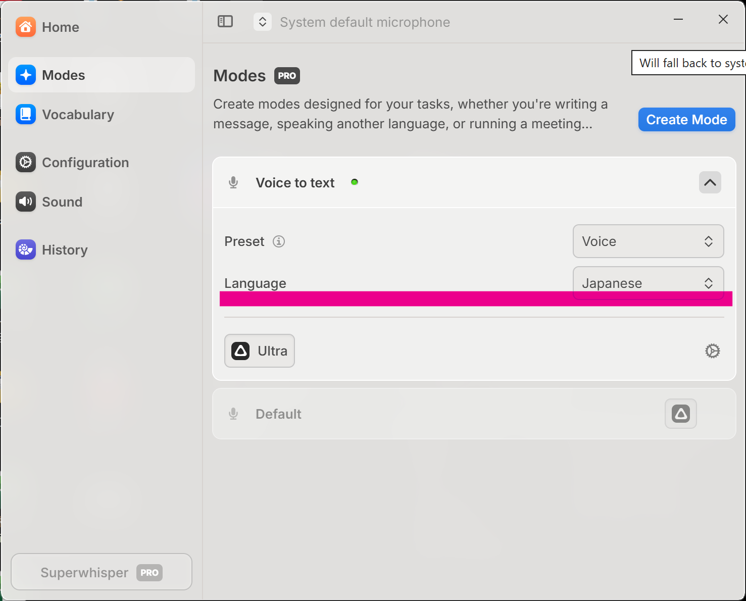746x601 pixels.
Task: Open the Preset dropdown showing Voice
Action: coord(648,241)
